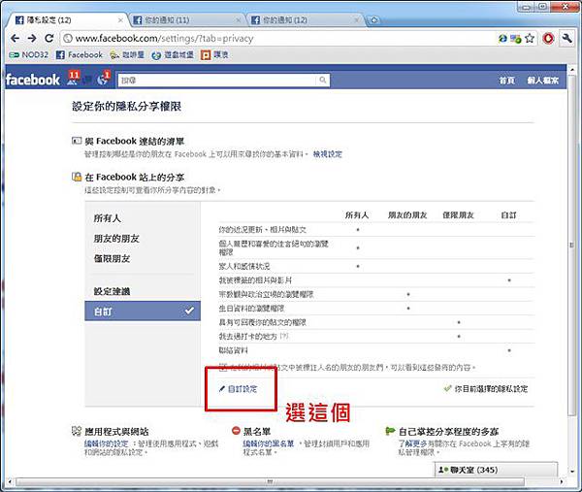Click 編輯你的設定 under 應用程式與網站
Screen dimensions: 582x492
(106, 443)
